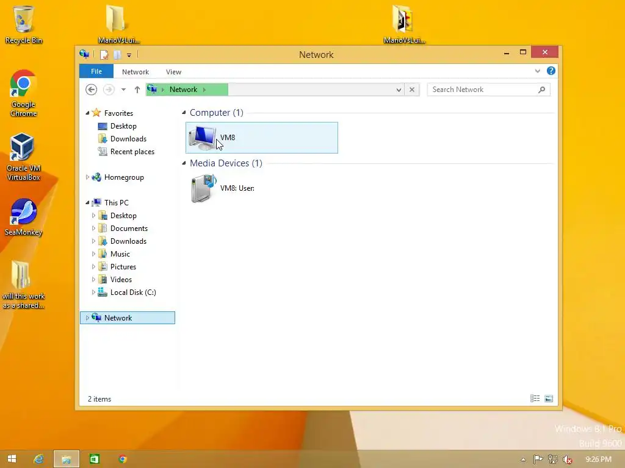
Task: Switch to the Network ribbon tab
Action: pyautogui.click(x=135, y=72)
